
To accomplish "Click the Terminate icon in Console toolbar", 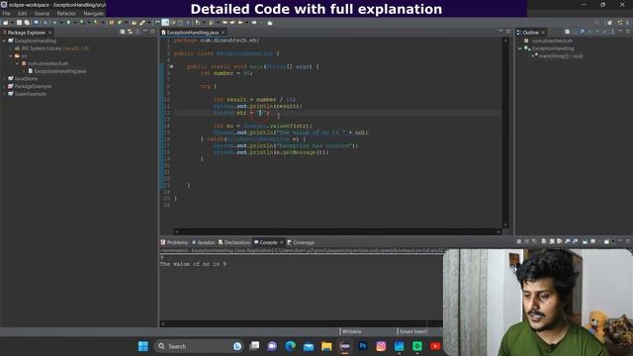I will tap(519, 241).
